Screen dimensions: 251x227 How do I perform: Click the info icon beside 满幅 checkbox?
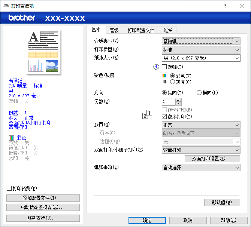tap(157, 67)
